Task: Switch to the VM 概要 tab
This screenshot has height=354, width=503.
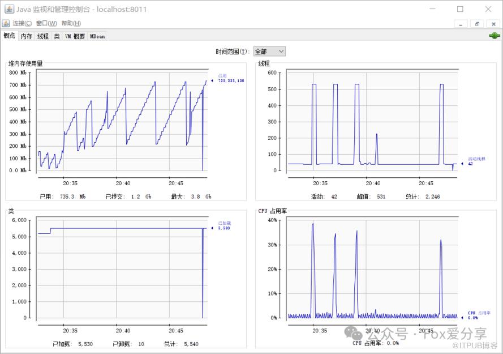Action: [x=75, y=36]
